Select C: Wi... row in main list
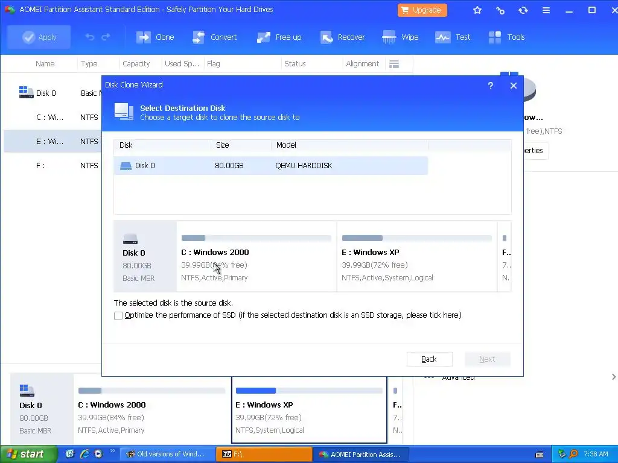 [52, 118]
